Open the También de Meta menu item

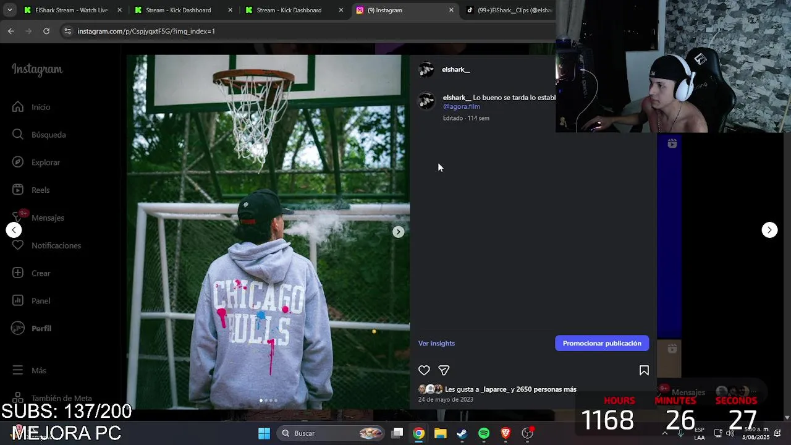pos(52,399)
